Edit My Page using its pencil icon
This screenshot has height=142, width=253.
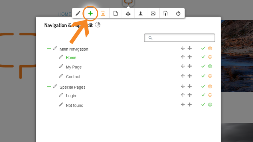[61, 66]
